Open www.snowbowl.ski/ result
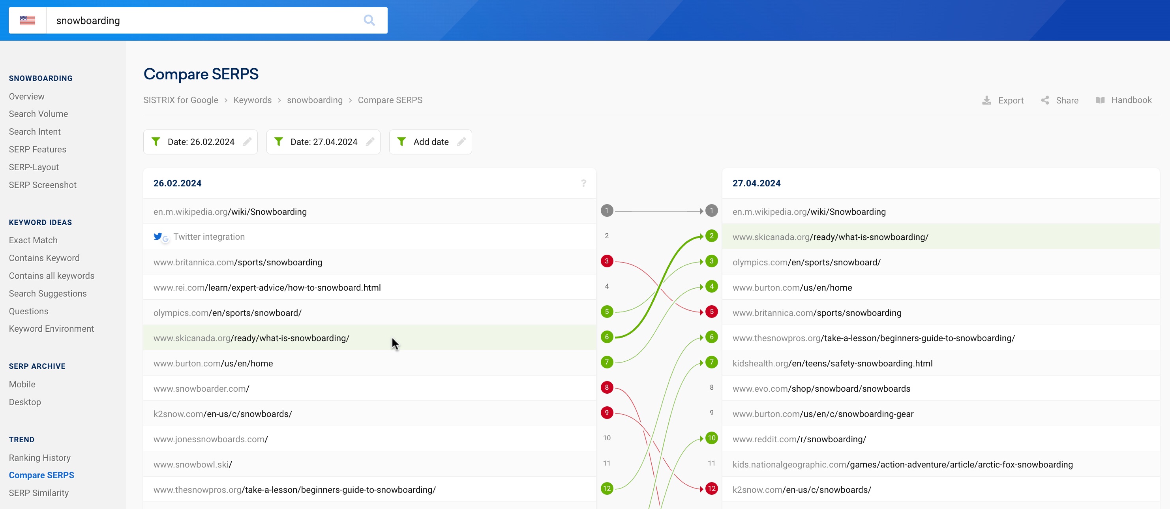The height and width of the screenshot is (509, 1170). point(193,464)
